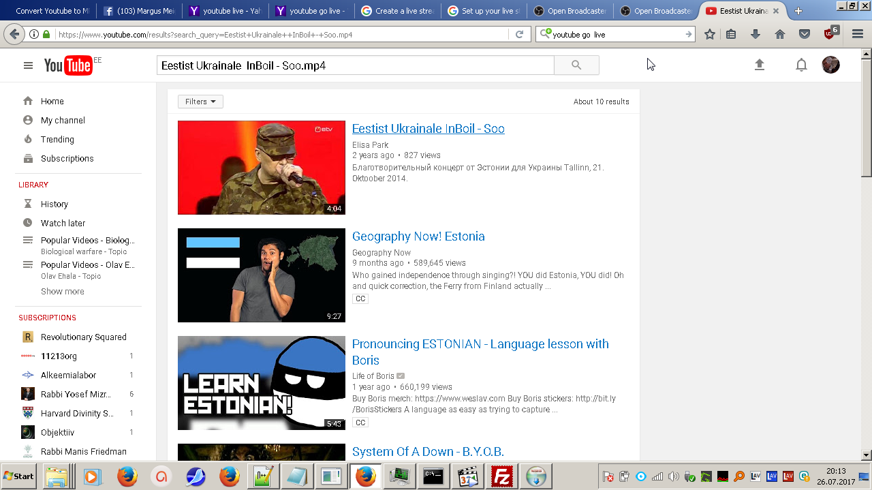The height and width of the screenshot is (490, 872).
Task: Open the uBlock Origin extension icon
Action: click(830, 33)
